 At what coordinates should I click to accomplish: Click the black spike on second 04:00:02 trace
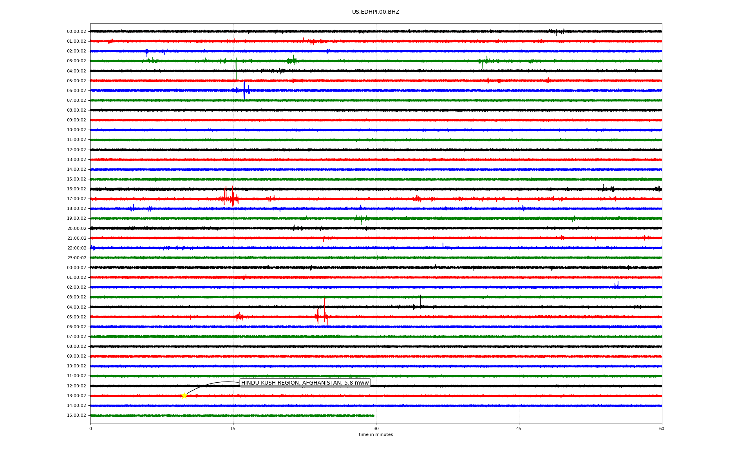point(420,302)
